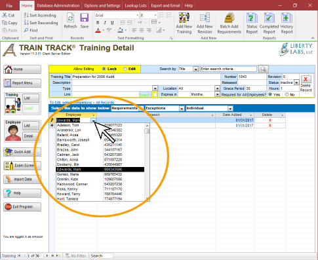Click the red X Delete Record button
Image resolution: width=318 pixels, height=260 pixels.
306,79
